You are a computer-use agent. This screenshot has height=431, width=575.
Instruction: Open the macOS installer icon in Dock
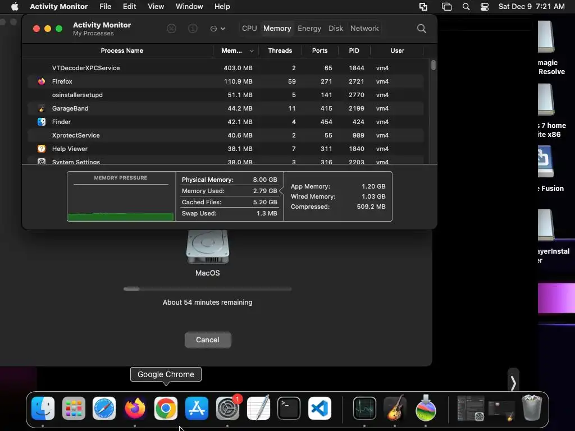[x=426, y=408]
